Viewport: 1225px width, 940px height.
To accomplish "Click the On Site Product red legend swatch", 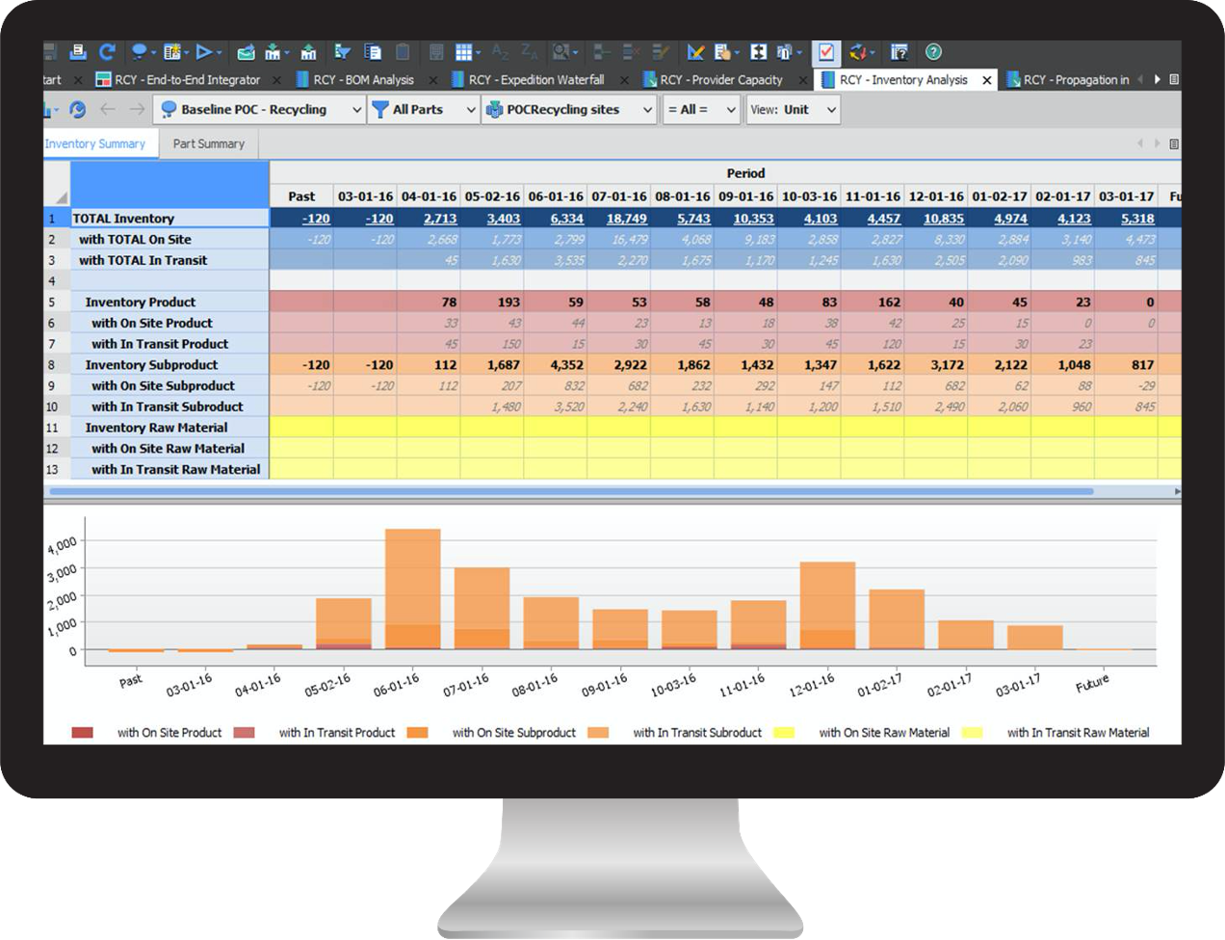I will pos(83,733).
